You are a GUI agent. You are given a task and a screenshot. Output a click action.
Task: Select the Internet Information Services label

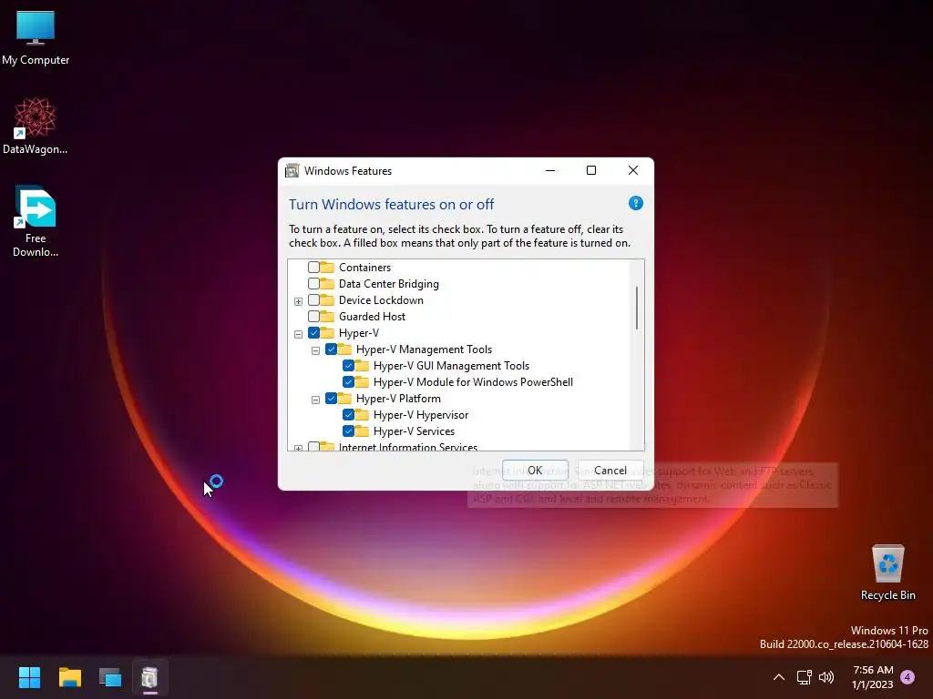point(407,447)
